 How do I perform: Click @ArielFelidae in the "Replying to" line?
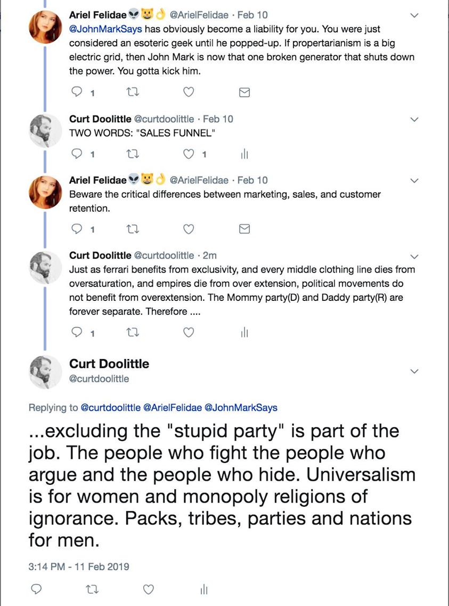point(173,408)
